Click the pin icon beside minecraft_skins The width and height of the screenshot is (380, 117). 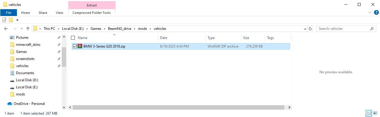(x=59, y=45)
